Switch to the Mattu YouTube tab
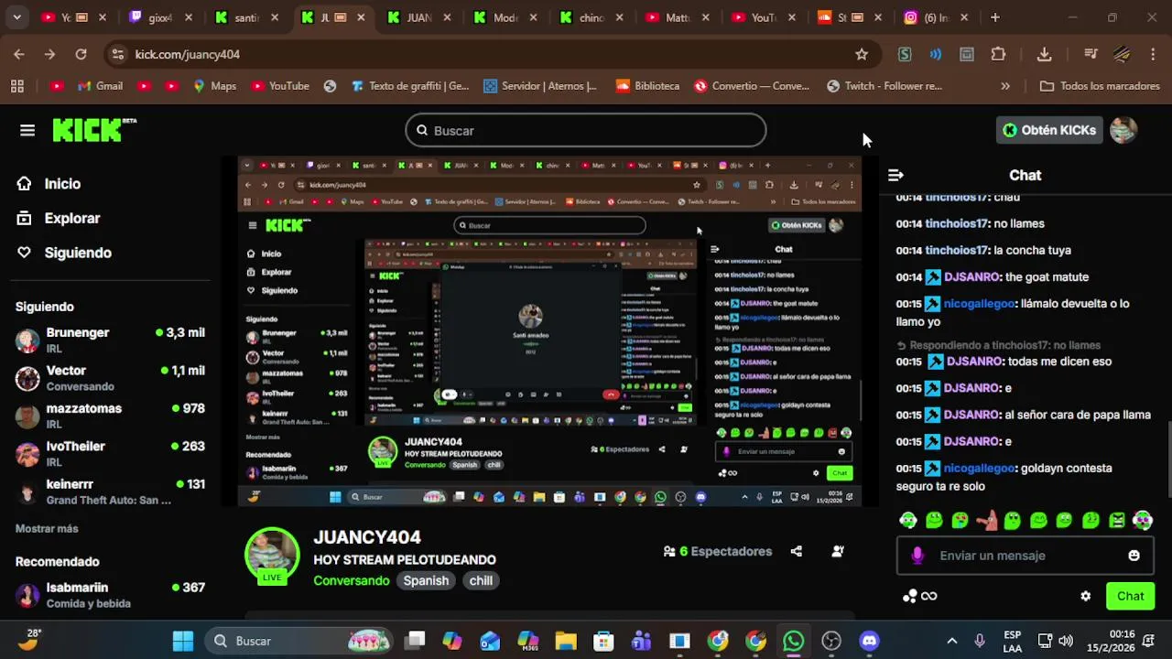 [678, 17]
